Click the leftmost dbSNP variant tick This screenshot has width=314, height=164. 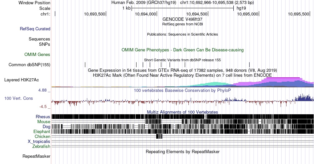(x=85, y=65)
